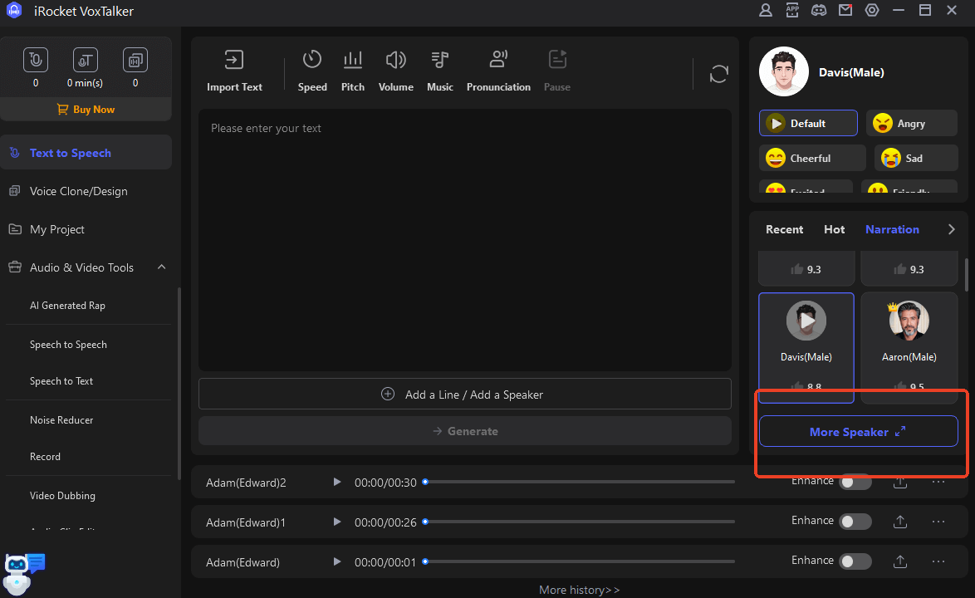
Task: Click into the text entry area
Action: click(x=465, y=240)
